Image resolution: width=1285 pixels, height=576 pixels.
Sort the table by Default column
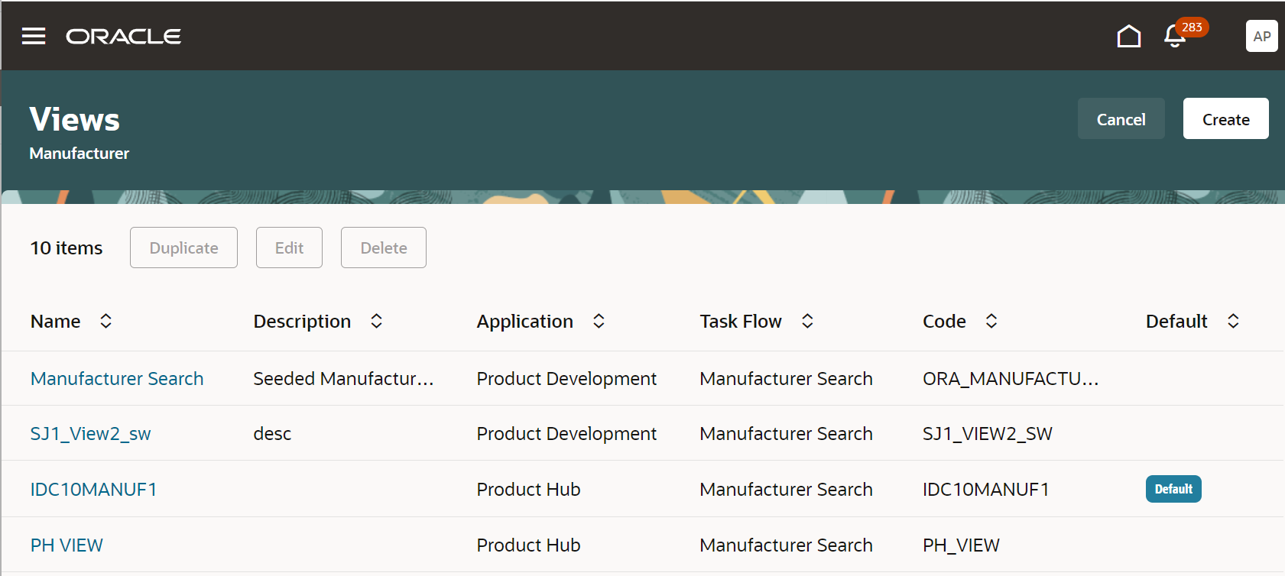coord(1233,321)
